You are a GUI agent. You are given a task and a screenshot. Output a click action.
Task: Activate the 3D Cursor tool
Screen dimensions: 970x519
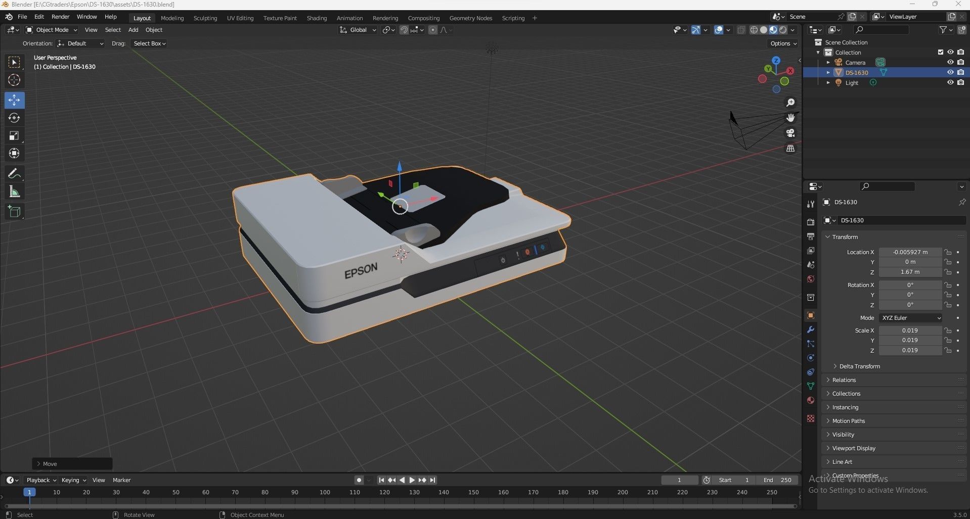pos(14,80)
